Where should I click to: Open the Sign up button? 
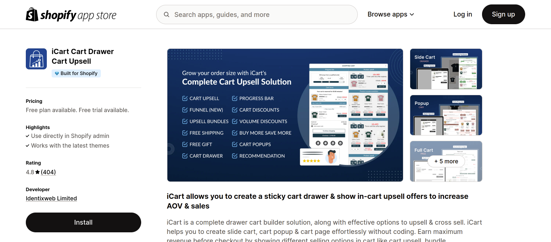(x=503, y=14)
